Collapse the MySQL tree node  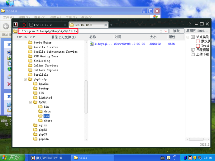coord(31,102)
